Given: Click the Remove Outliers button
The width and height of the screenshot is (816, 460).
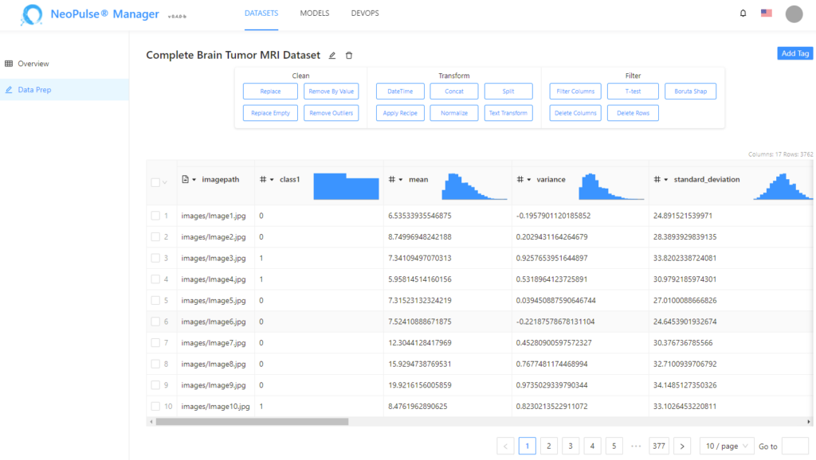Looking at the screenshot, I should pos(331,113).
